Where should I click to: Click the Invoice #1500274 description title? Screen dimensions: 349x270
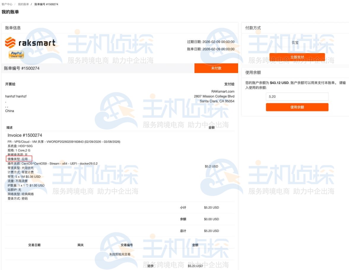[25, 135]
